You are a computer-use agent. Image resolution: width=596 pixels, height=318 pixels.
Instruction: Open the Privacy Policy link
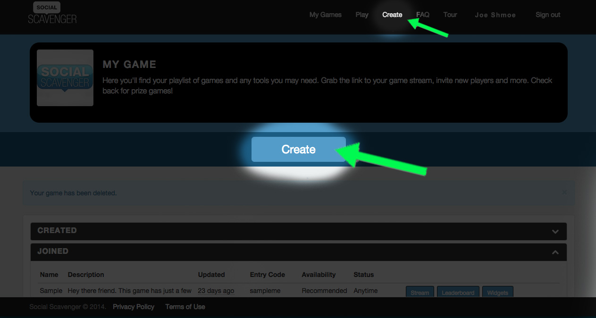[x=134, y=307]
